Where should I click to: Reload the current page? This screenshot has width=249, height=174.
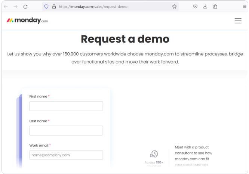[x=25, y=7]
